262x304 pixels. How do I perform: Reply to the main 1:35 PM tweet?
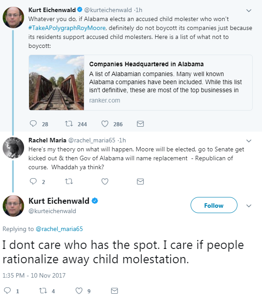7,291
